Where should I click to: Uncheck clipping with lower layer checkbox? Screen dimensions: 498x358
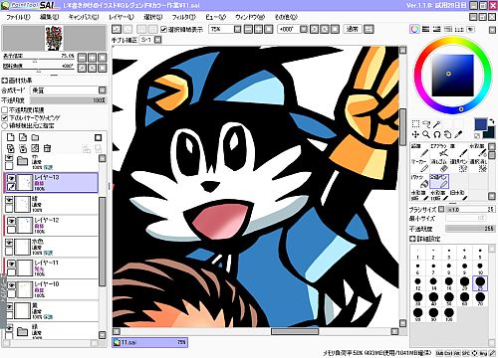(5, 117)
